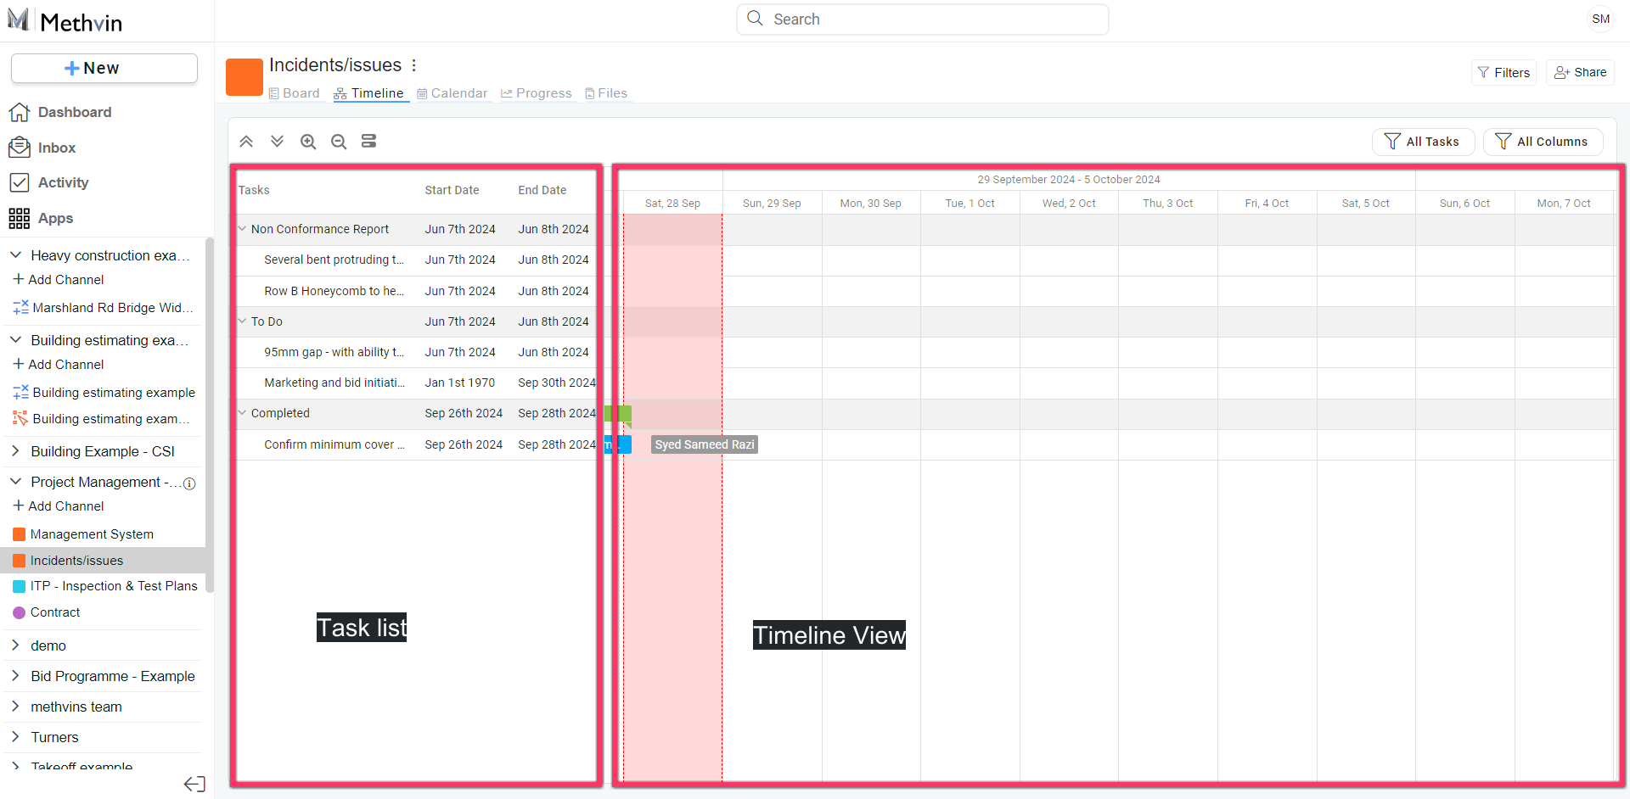Click the Filters button

[1504, 73]
